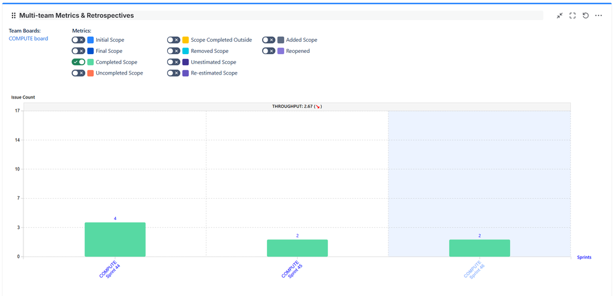Screen dimensions: 616x296
Task: Click the Removed Scope cyan color swatch
Action: tap(186, 51)
